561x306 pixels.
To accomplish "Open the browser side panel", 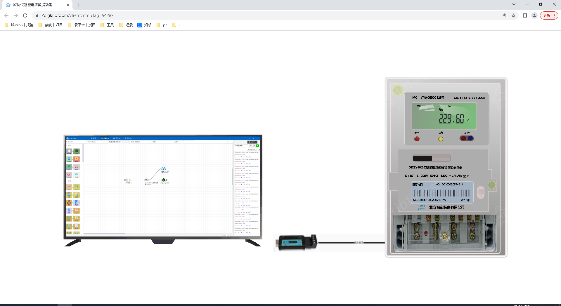I will point(525,15).
